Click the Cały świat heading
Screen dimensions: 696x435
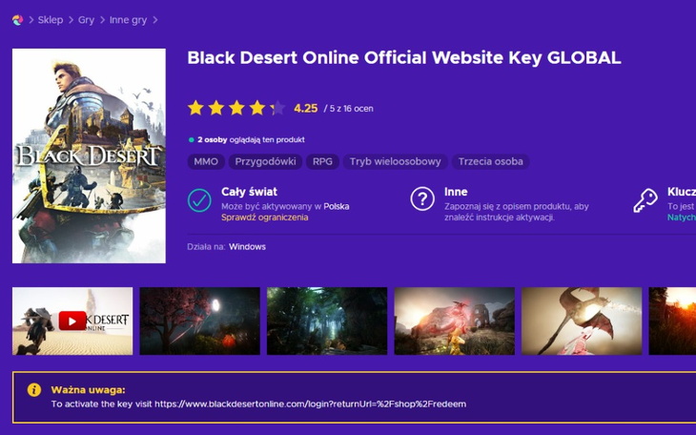249,192
